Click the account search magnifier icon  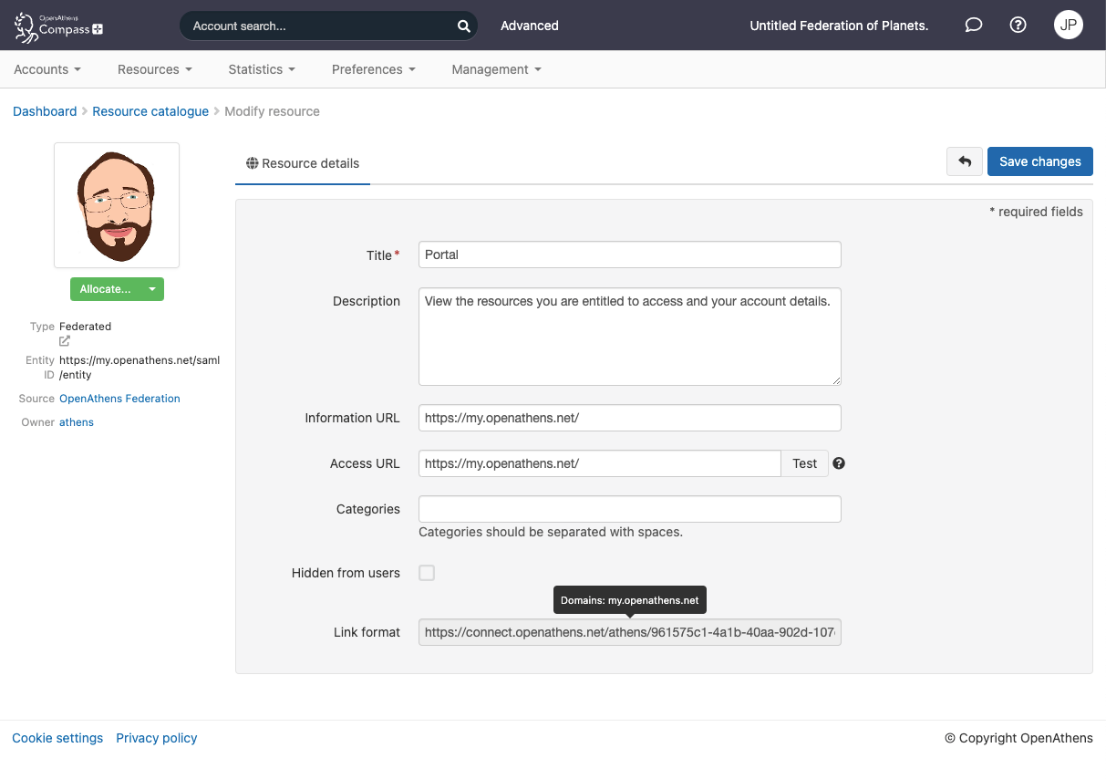pos(463,26)
